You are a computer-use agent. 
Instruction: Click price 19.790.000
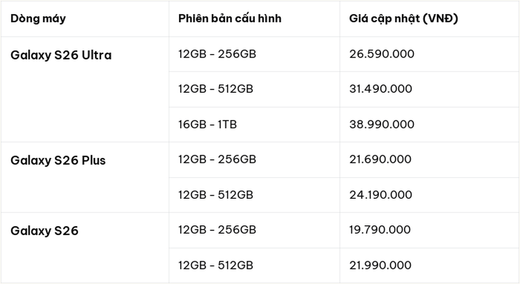[x=380, y=229]
